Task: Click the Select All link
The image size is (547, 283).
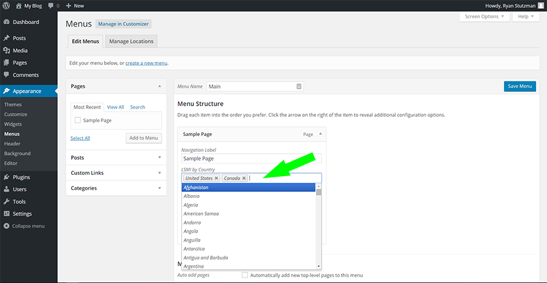Action: (80, 138)
